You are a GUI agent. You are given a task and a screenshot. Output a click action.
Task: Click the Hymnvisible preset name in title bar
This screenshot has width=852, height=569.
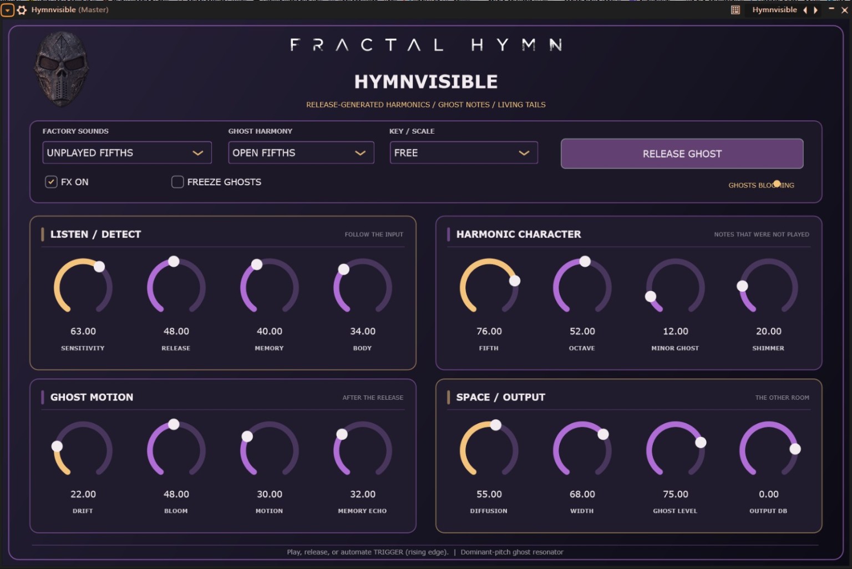pos(774,10)
